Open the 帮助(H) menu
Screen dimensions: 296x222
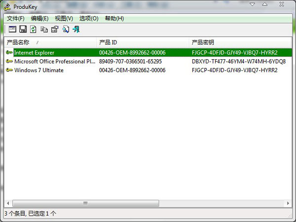click(x=114, y=18)
